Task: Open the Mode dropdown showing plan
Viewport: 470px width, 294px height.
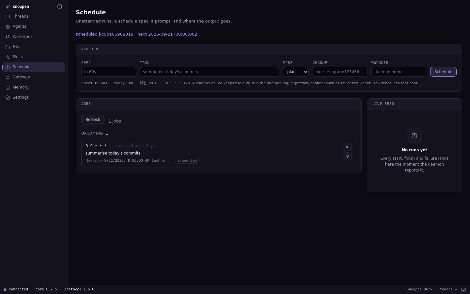Action: click(x=296, y=72)
